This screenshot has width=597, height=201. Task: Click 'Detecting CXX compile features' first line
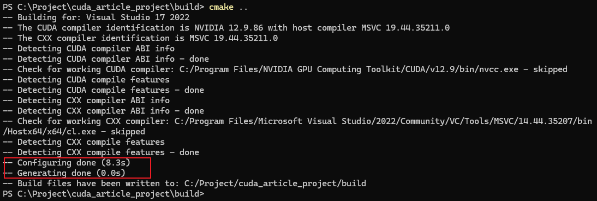[83, 142]
